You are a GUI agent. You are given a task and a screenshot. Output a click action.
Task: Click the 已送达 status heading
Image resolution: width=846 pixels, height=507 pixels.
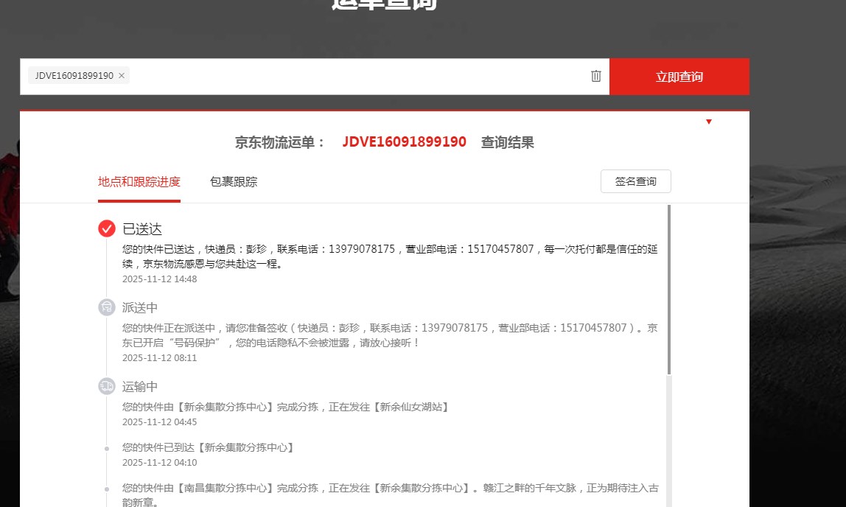(142, 229)
